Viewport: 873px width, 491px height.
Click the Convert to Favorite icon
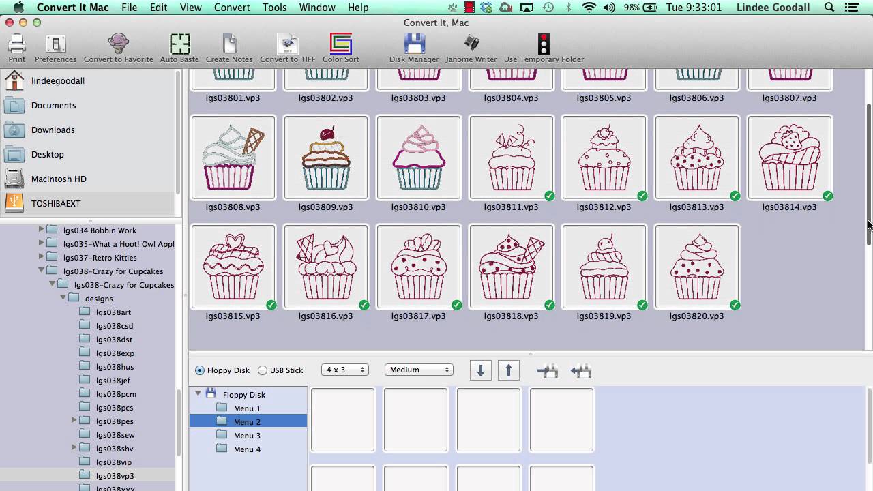point(118,45)
